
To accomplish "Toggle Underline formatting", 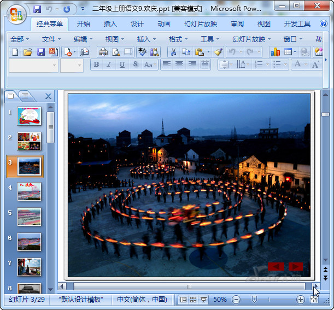I will 121,65.
